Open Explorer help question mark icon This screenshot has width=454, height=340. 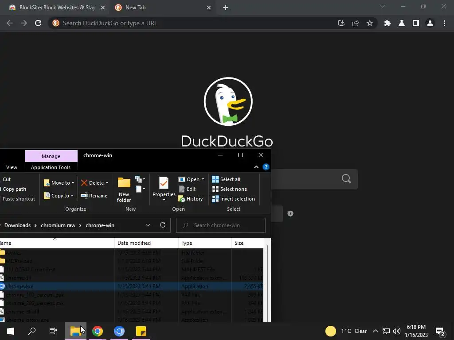[266, 167]
